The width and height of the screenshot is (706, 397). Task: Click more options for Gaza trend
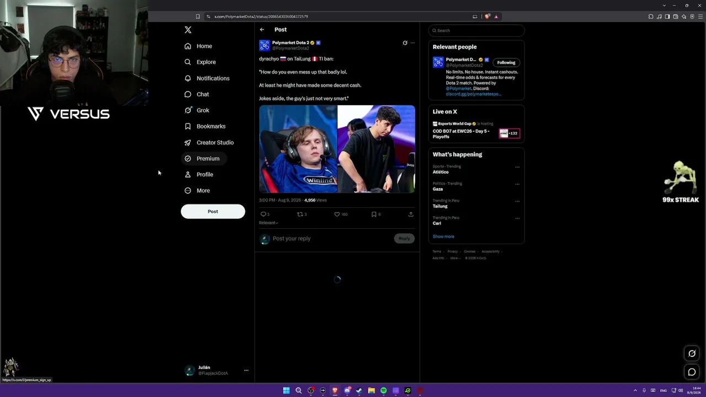[x=517, y=184]
